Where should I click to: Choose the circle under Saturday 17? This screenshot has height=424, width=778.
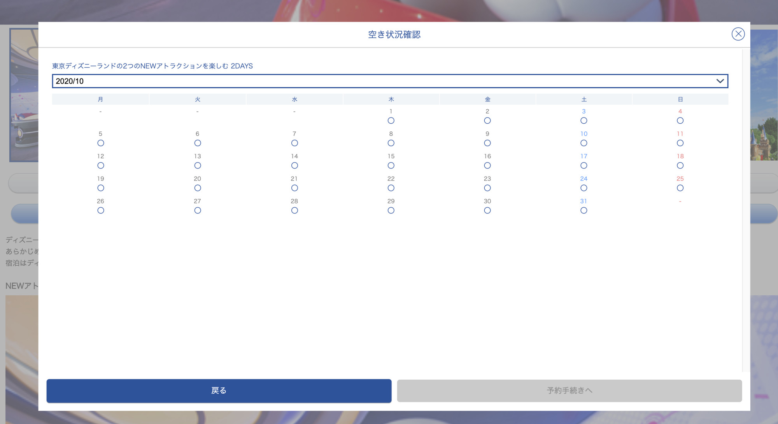click(x=584, y=166)
